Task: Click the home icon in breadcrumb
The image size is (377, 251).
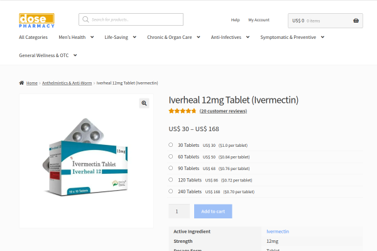Action: pyautogui.click(x=21, y=83)
